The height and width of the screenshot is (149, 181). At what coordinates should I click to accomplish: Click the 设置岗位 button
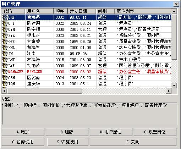[155, 132]
